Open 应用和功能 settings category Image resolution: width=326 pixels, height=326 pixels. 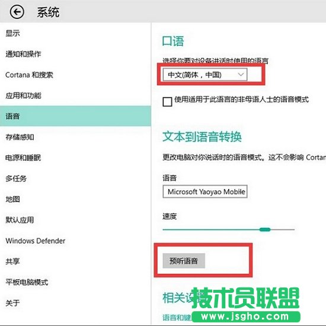[x=23, y=95]
